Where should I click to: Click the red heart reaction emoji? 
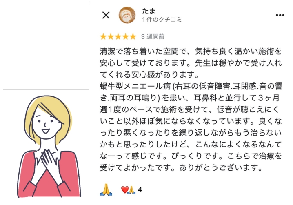(x=124, y=189)
